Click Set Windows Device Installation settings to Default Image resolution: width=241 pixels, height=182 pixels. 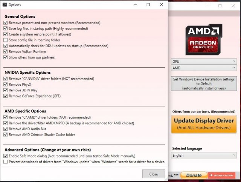pyautogui.click(x=204, y=83)
